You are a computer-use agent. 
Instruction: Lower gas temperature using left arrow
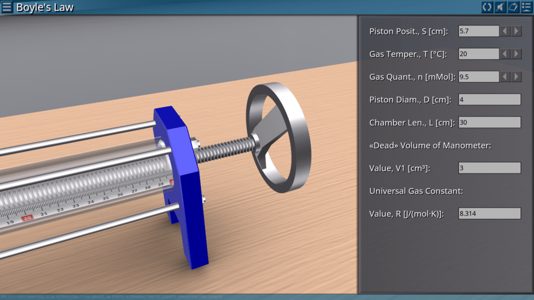(505, 54)
